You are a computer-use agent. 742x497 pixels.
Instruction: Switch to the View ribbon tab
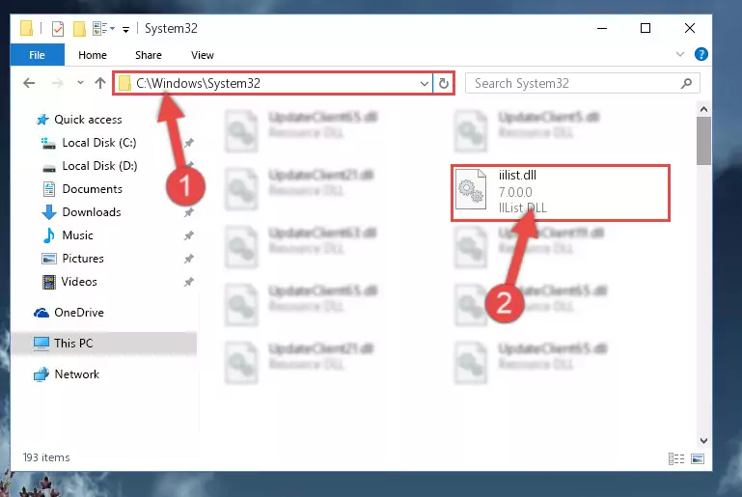(203, 55)
